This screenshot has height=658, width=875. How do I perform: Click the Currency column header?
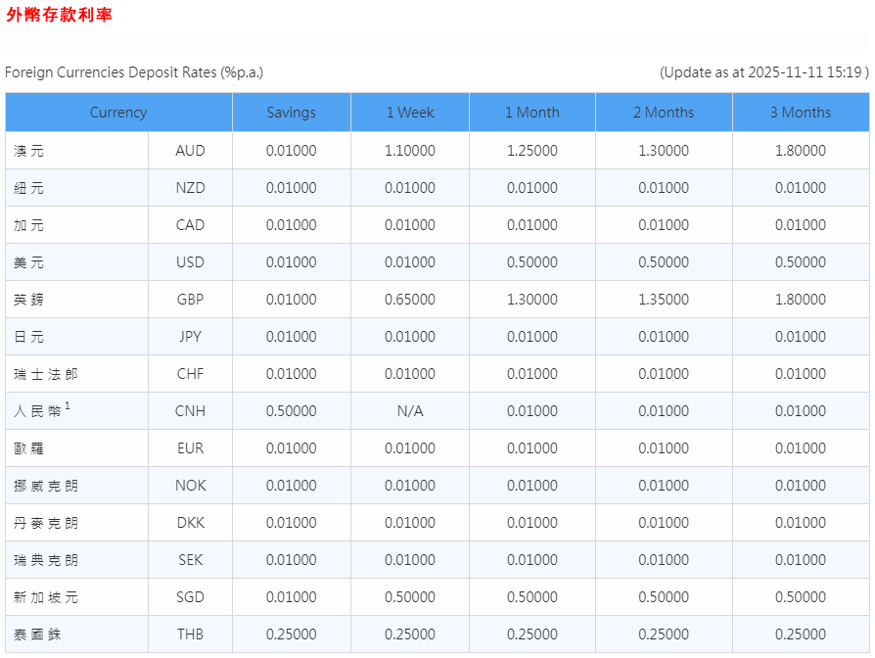[118, 113]
